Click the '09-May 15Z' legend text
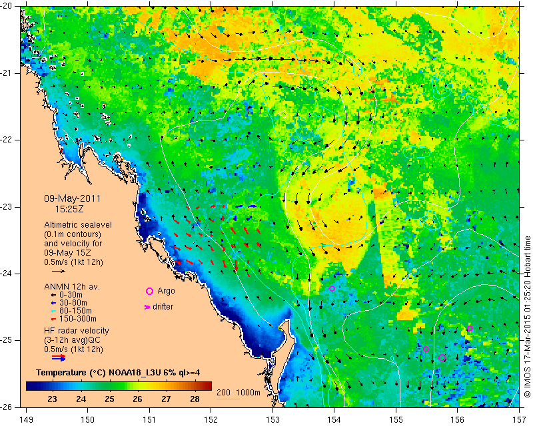This screenshot has width=533, height=426. (67, 253)
